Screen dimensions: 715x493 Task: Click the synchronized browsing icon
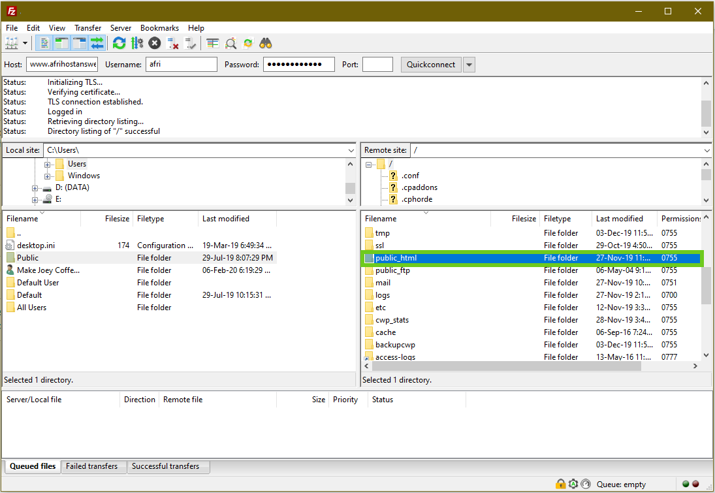[248, 43]
